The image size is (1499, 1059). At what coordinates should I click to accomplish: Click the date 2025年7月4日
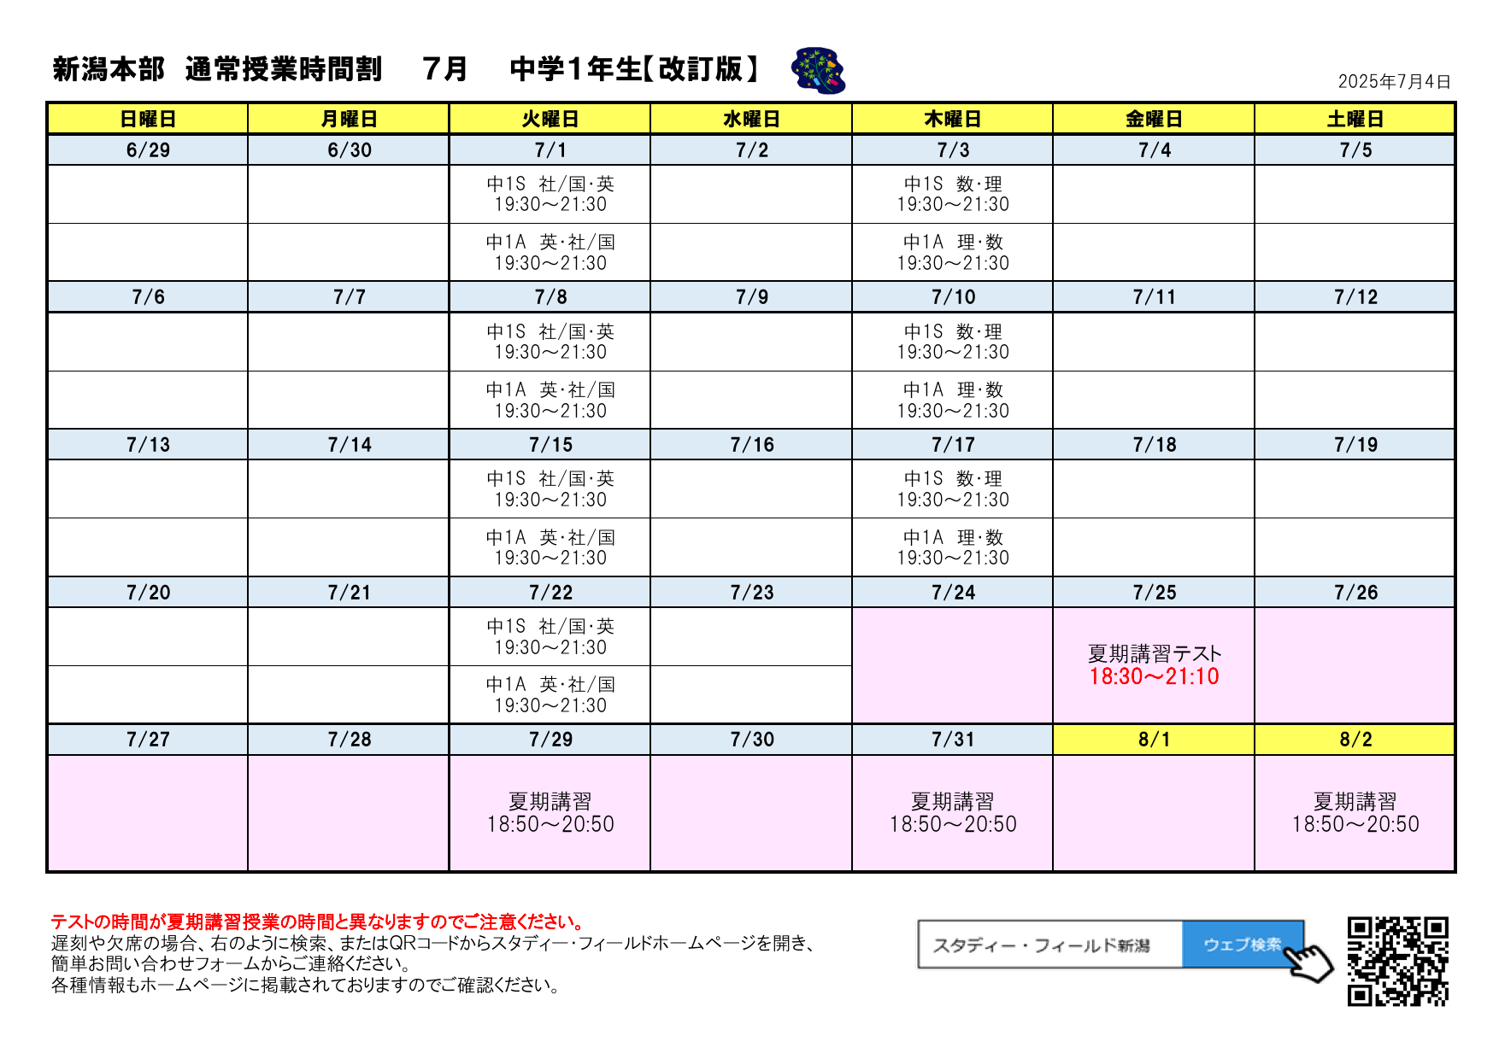(1394, 81)
